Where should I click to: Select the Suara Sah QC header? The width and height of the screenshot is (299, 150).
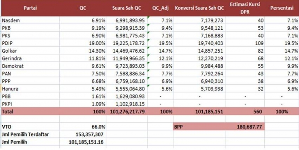(x=127, y=8)
